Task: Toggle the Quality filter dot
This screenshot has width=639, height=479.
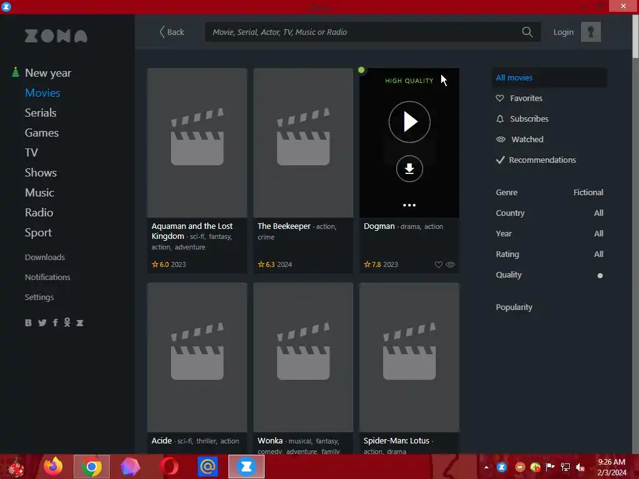Action: point(600,275)
